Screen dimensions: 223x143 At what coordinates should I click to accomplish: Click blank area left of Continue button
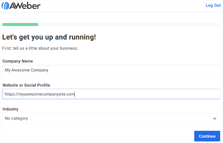(97, 136)
